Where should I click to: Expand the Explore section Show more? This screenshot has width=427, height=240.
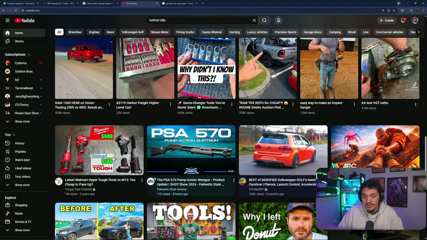tap(24, 230)
